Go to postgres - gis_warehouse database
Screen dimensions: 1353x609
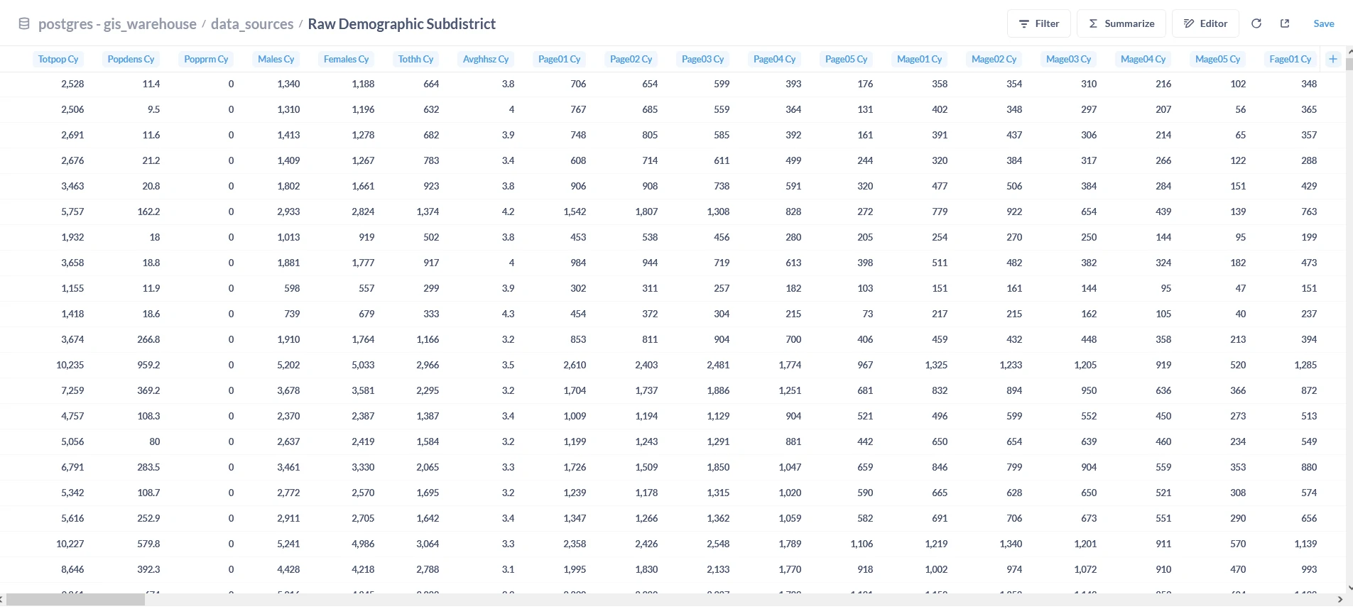(117, 24)
